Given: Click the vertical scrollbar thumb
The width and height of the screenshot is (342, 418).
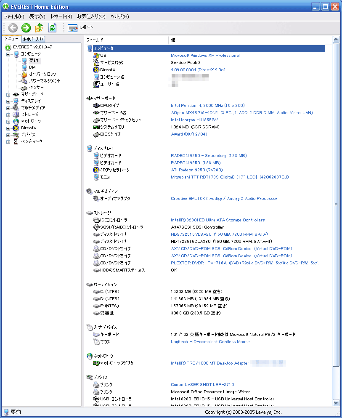Looking at the screenshot, I should (336, 205).
